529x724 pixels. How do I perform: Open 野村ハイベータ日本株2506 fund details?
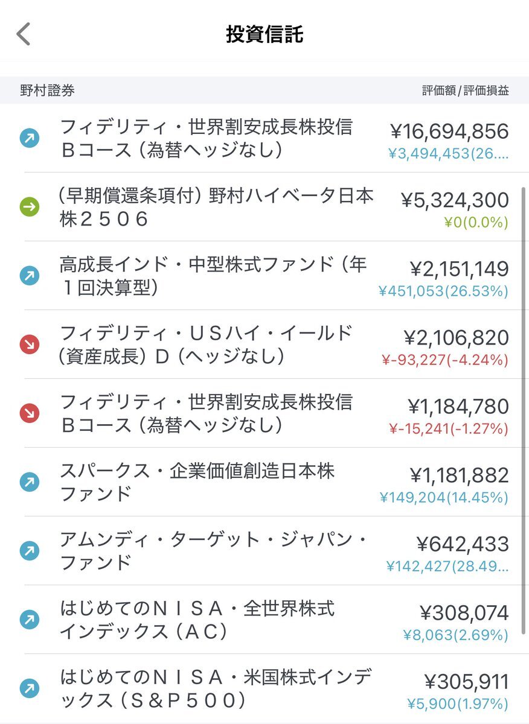point(264,208)
